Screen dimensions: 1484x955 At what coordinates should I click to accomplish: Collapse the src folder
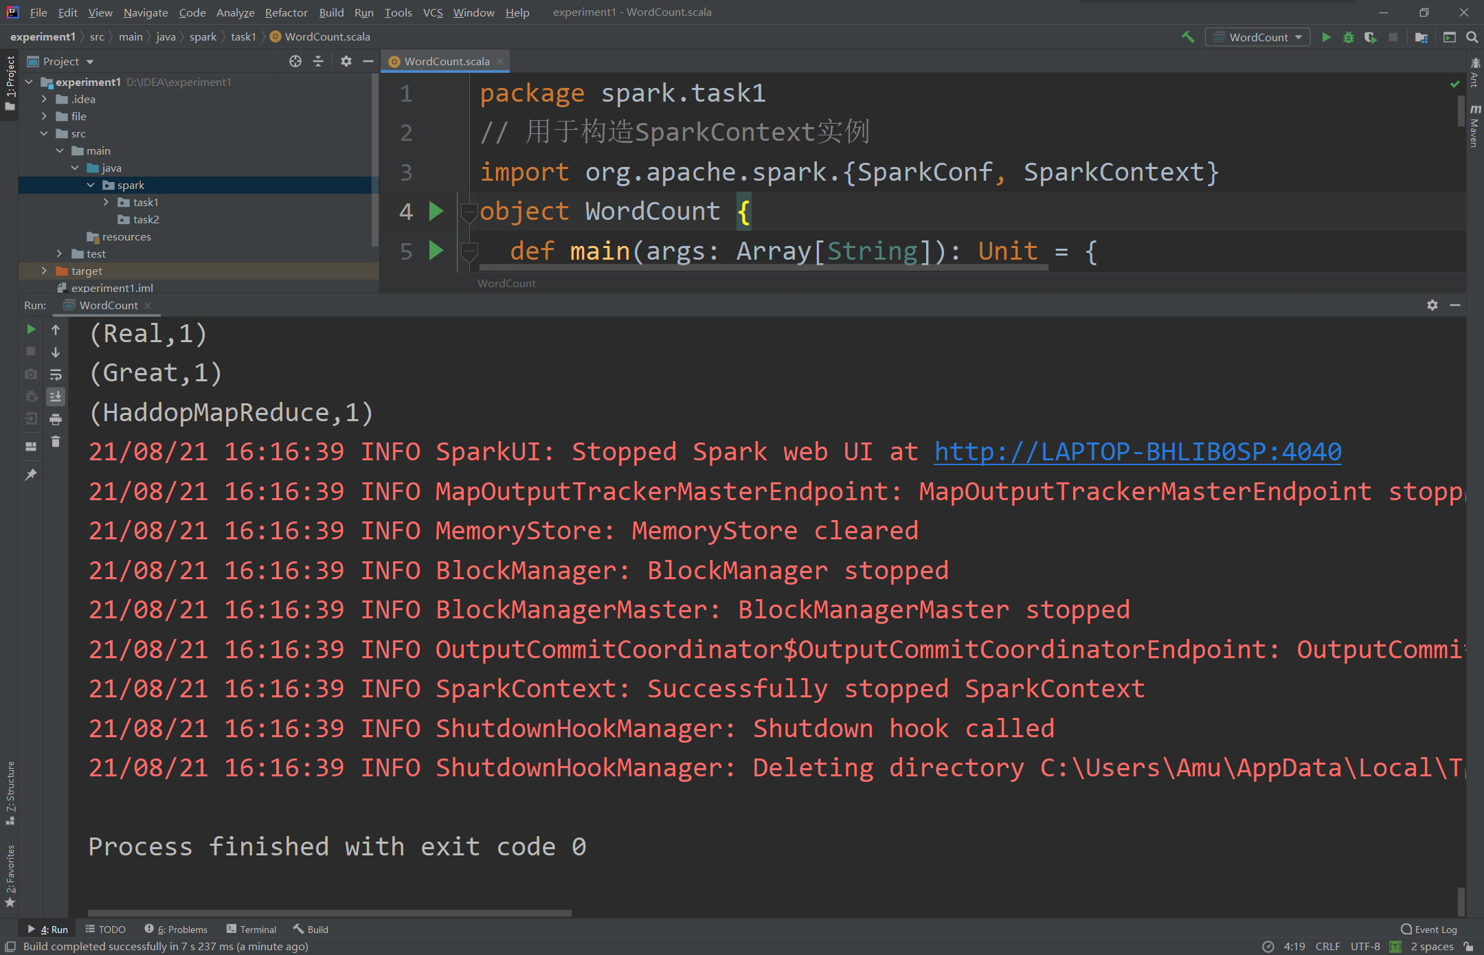[x=44, y=133]
